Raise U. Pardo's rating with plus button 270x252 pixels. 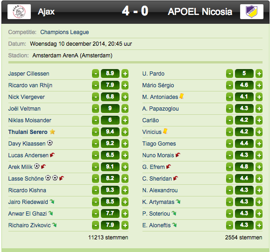(259, 74)
